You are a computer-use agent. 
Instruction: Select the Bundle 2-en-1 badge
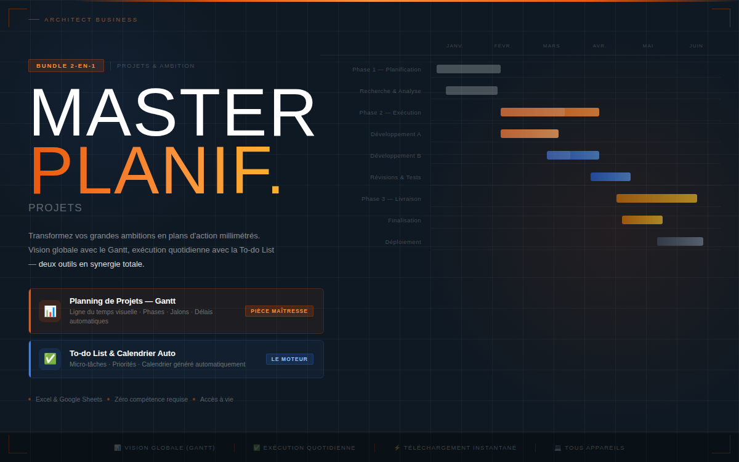[66, 66]
